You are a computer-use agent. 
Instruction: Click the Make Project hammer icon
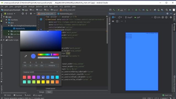tap(114, 10)
